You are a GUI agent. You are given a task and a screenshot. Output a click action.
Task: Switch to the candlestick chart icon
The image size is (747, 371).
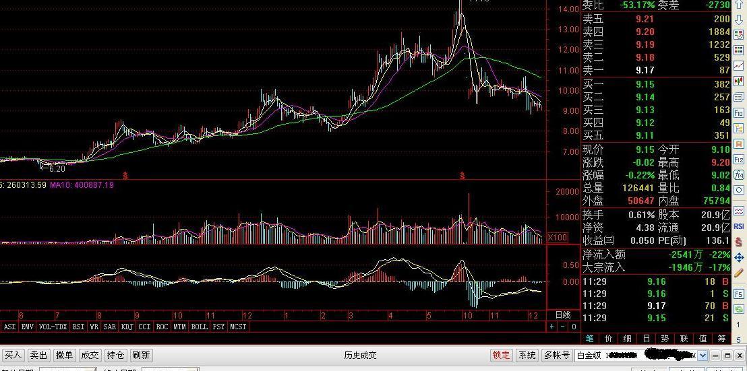tap(739, 81)
